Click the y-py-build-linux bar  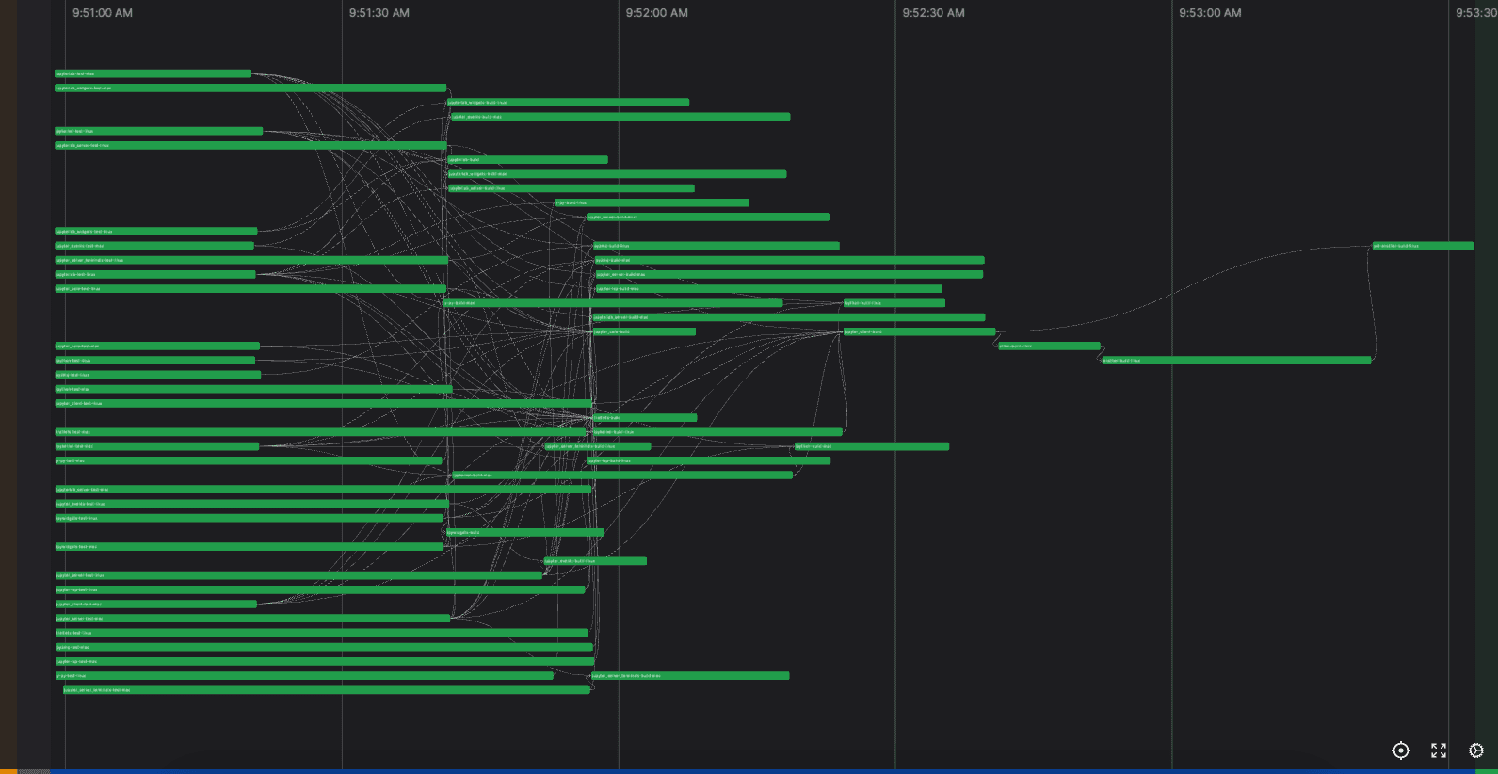pos(652,202)
